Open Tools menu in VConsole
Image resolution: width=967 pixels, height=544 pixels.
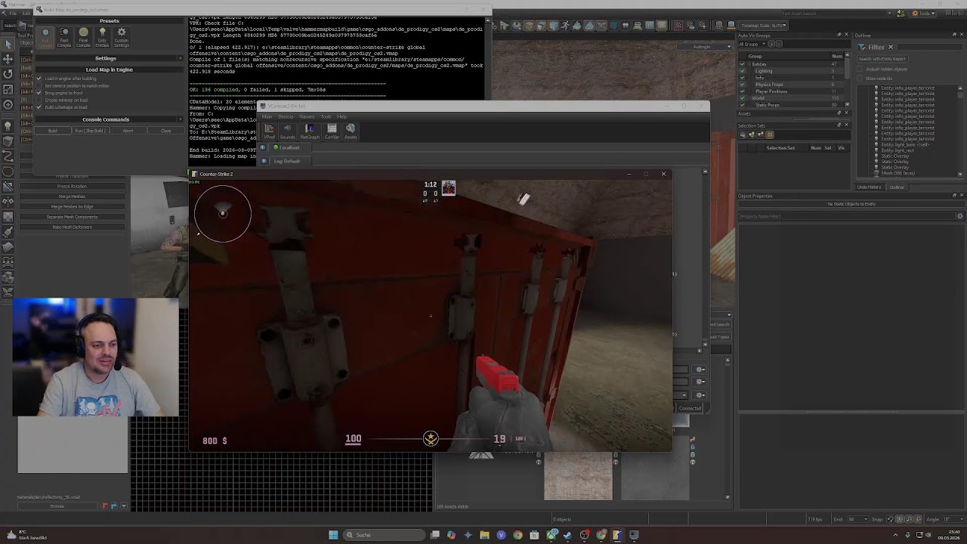tap(326, 117)
